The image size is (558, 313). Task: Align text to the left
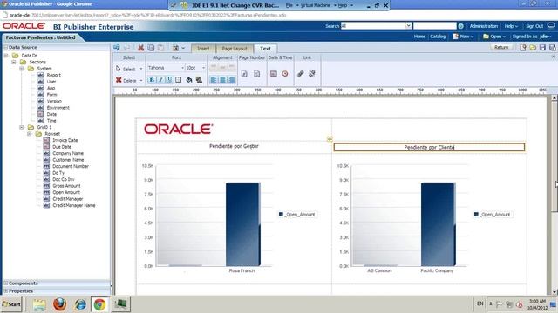pos(214,80)
